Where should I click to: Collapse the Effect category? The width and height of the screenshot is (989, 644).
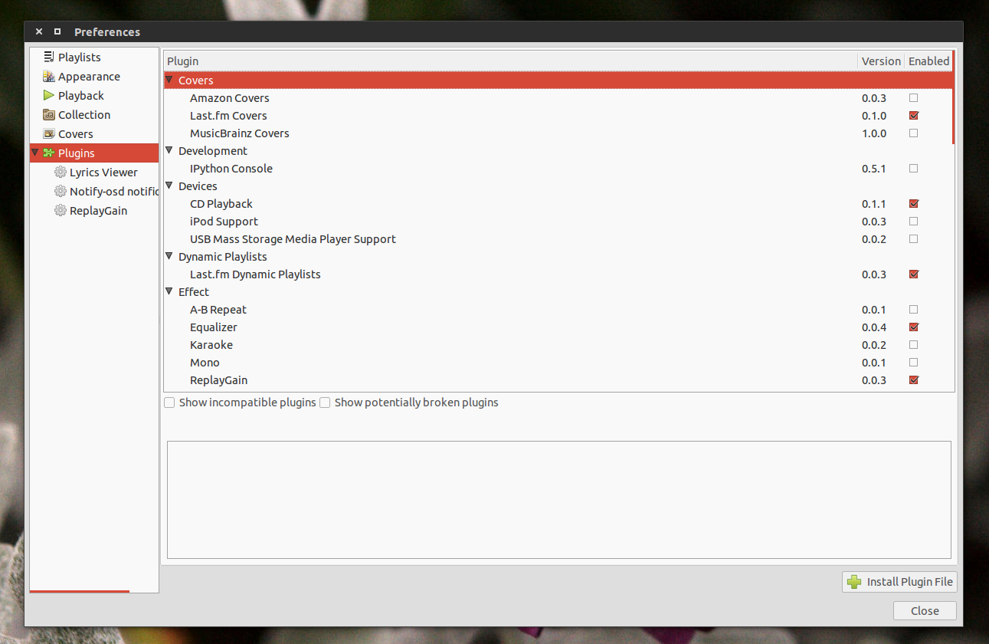point(169,291)
